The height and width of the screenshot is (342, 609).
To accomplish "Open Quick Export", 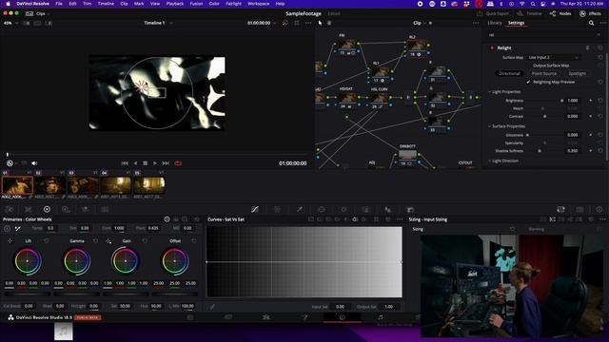I will [x=493, y=13].
